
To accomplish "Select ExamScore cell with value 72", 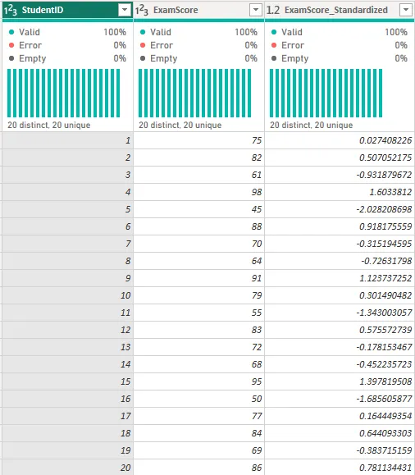I will coord(198,347).
